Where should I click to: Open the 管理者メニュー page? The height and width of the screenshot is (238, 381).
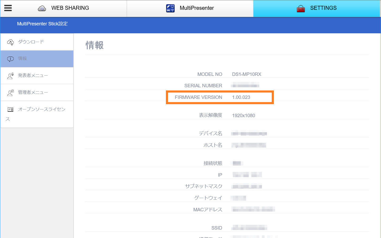33,92
